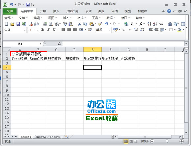This screenshot has width=191, height=146.
Task: Expand the Name Box E4 dropdown
Action: tap(40, 44)
